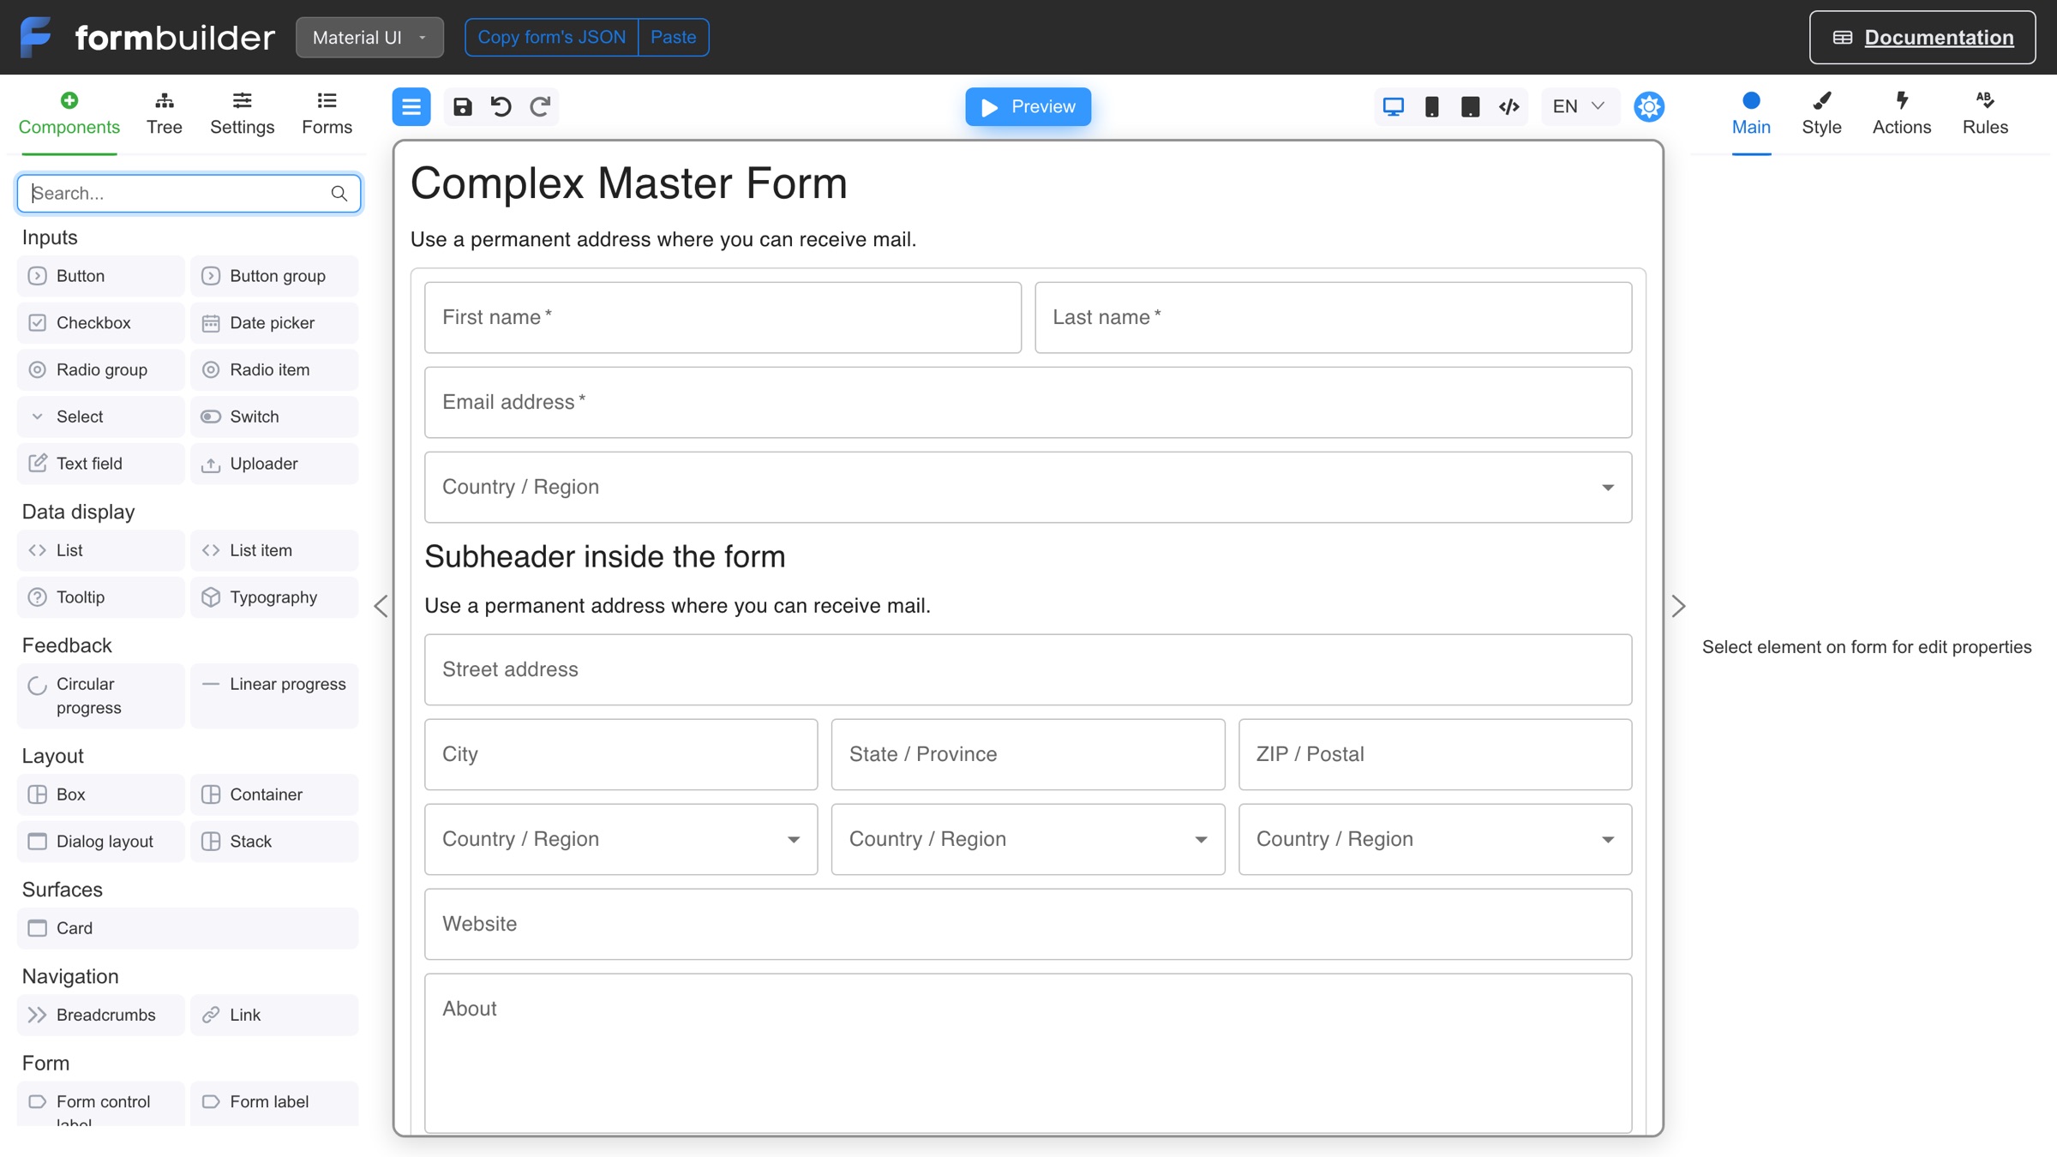Select the Main properties tab

1751,114
